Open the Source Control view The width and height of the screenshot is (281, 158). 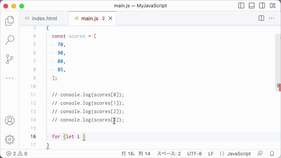tap(10, 59)
